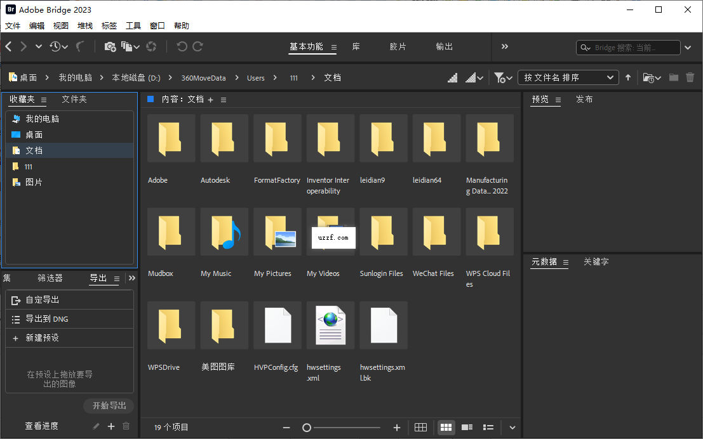Toggle detail view mode
Image resolution: width=703 pixels, height=439 pixels.
pyautogui.click(x=467, y=428)
